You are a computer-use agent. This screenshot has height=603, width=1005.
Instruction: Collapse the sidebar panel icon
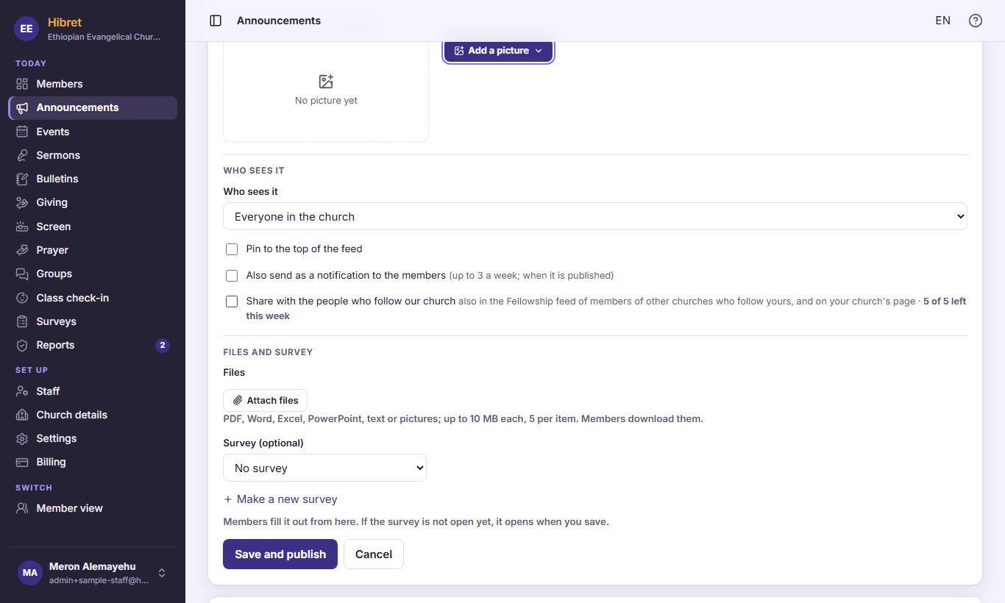tap(216, 21)
